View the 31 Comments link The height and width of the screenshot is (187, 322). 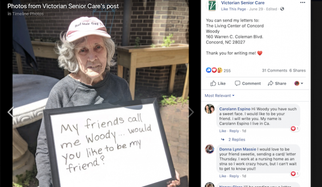pos(274,70)
